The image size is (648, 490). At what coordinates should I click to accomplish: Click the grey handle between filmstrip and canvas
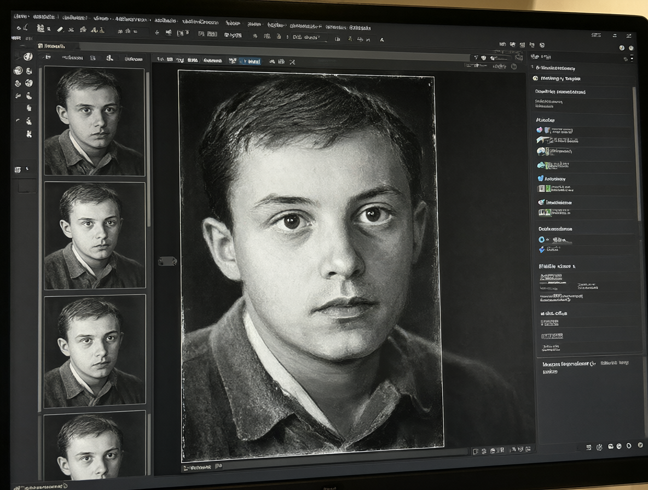[x=167, y=261]
